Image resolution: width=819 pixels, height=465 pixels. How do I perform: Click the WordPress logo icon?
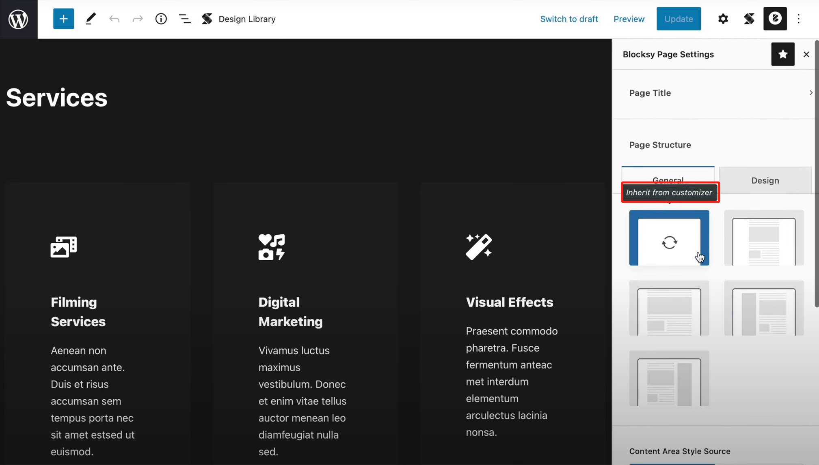18,19
